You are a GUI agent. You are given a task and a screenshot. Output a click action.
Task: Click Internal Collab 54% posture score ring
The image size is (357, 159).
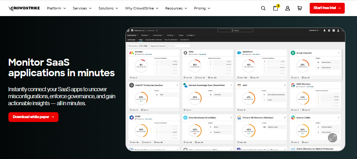(x=303, y=131)
